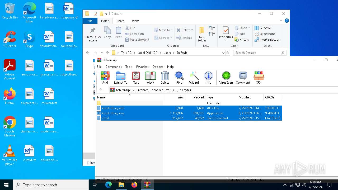
Task: Customize Quick Access Toolbar dropdown
Action: point(106,14)
